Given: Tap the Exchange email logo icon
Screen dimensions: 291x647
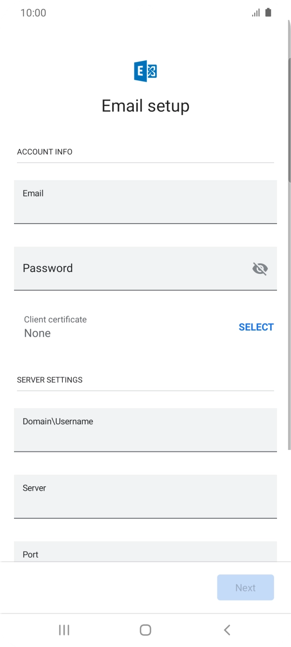Looking at the screenshot, I should (145, 70).
